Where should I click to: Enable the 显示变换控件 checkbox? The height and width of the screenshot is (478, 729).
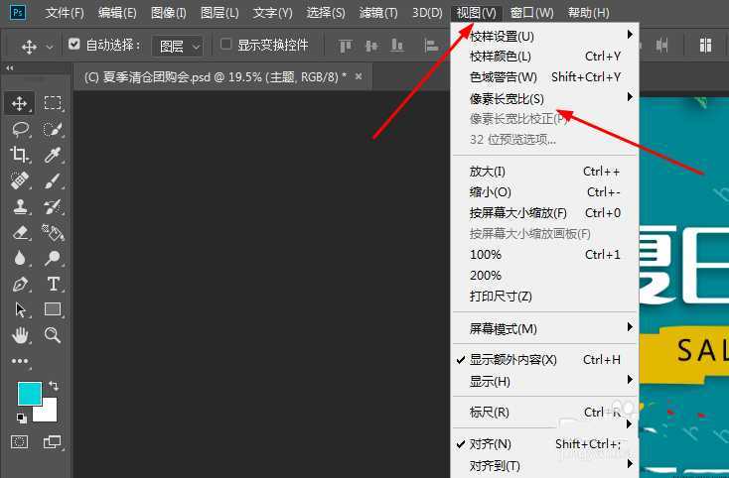coord(226,46)
